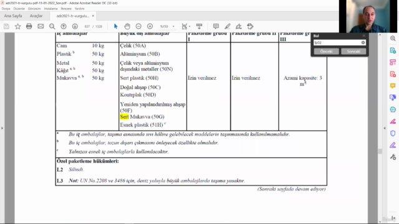The height and width of the screenshot is (224, 399).
Task: Close the Bul find panel
Action: [x=364, y=36]
